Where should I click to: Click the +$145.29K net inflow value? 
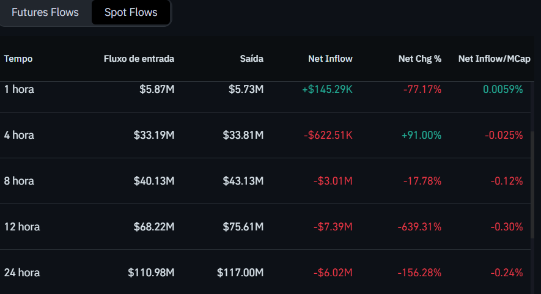[x=327, y=89]
